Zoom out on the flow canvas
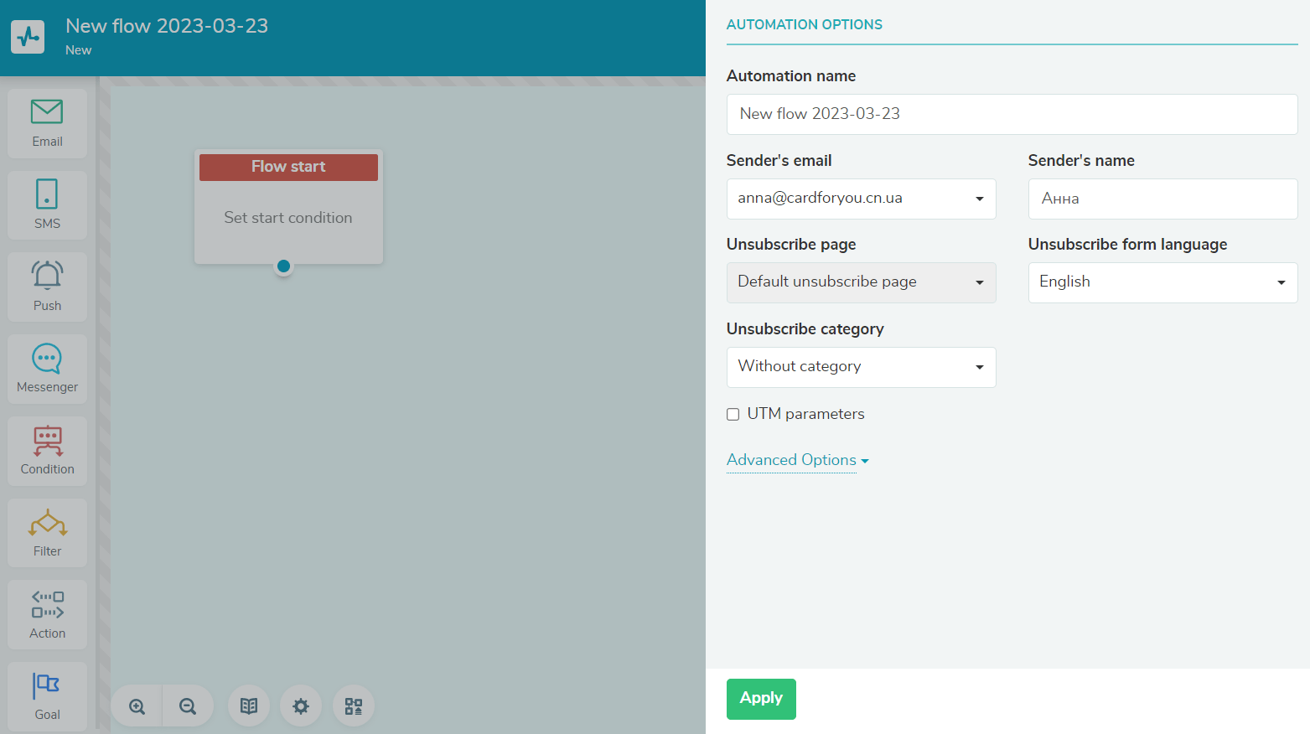 [x=188, y=706]
